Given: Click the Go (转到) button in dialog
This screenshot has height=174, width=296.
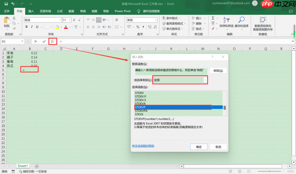Looking at the screenshot, I should click(218, 71).
